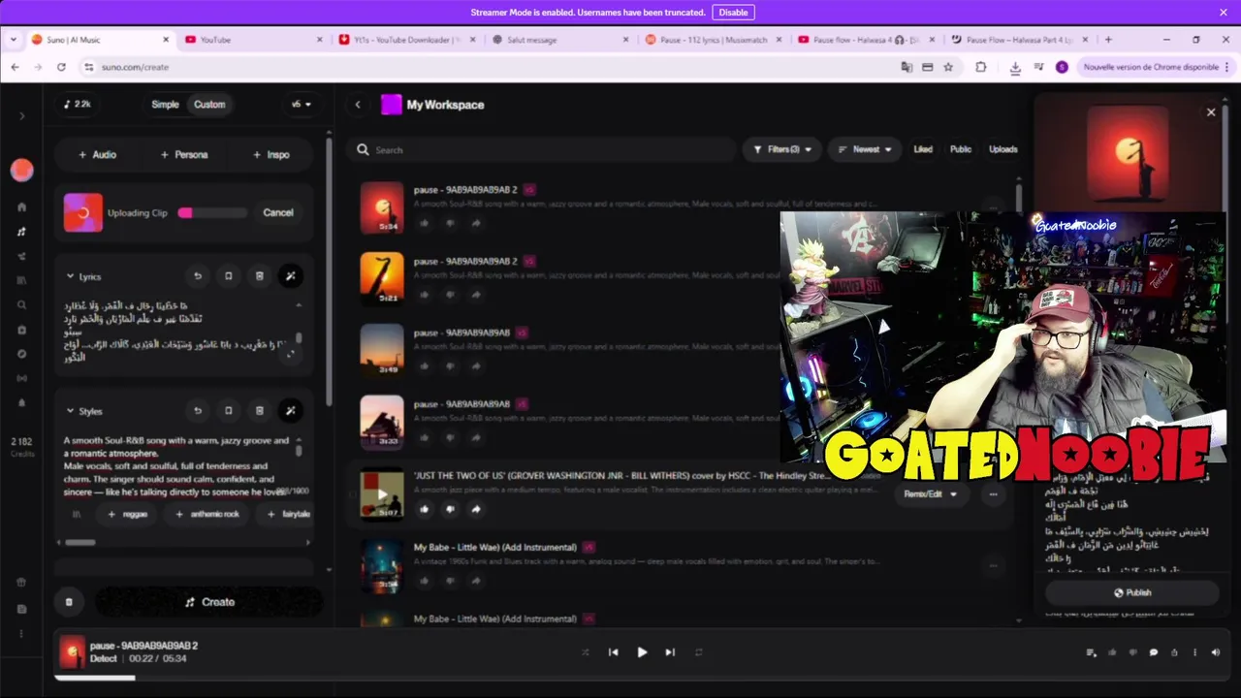Click the magic wand in Styles section
The height and width of the screenshot is (698, 1241).
pyautogui.click(x=290, y=411)
